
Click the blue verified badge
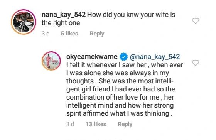pyautogui.click(x=123, y=57)
